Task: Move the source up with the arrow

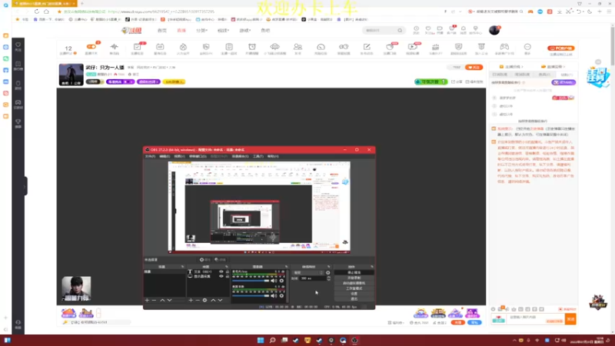Action: [213, 300]
